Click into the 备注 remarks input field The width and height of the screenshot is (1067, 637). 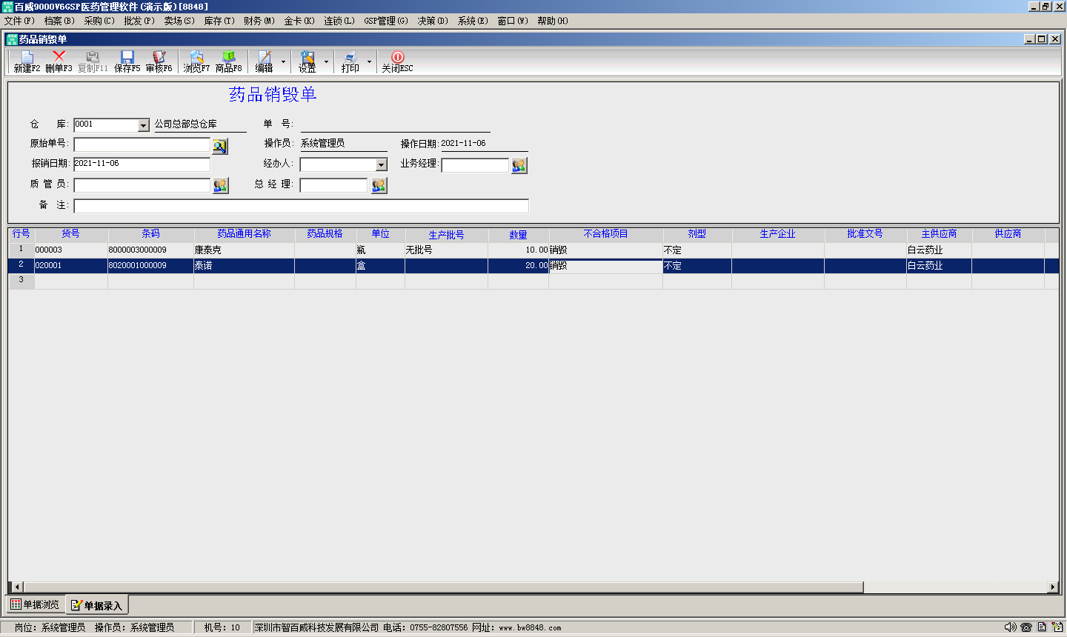pyautogui.click(x=301, y=206)
